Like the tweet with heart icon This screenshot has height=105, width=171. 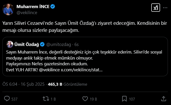(x=85, y=99)
